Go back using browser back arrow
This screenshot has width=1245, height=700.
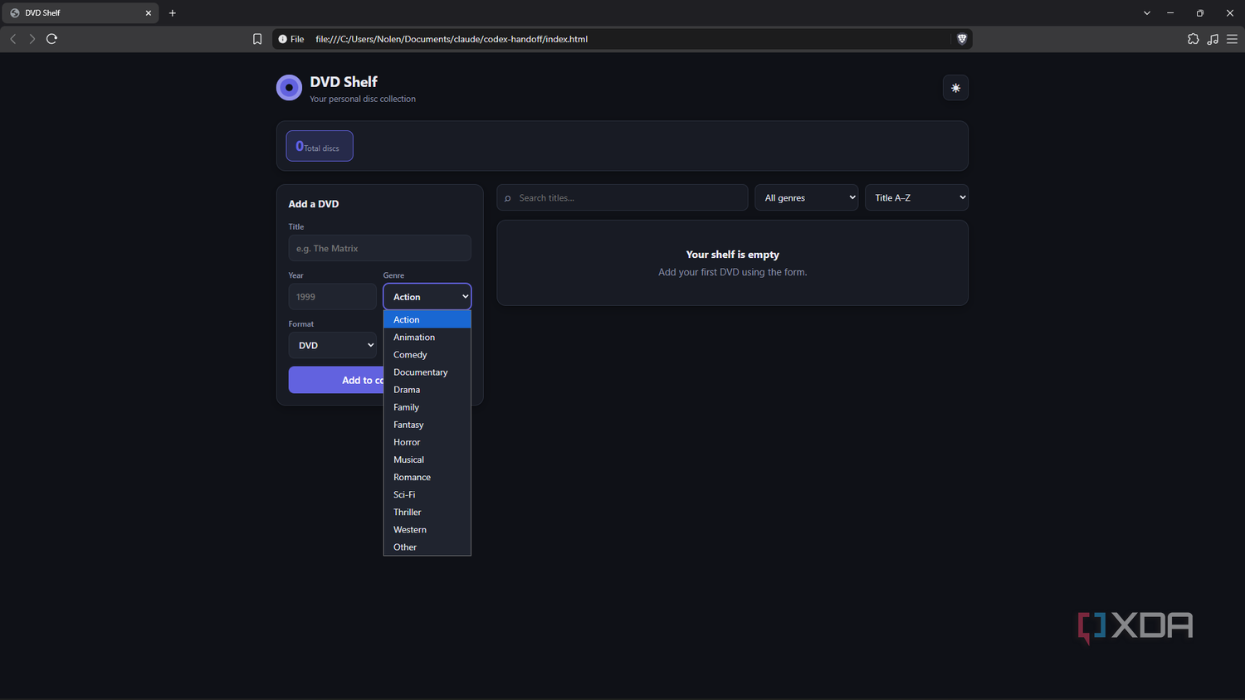click(x=13, y=39)
